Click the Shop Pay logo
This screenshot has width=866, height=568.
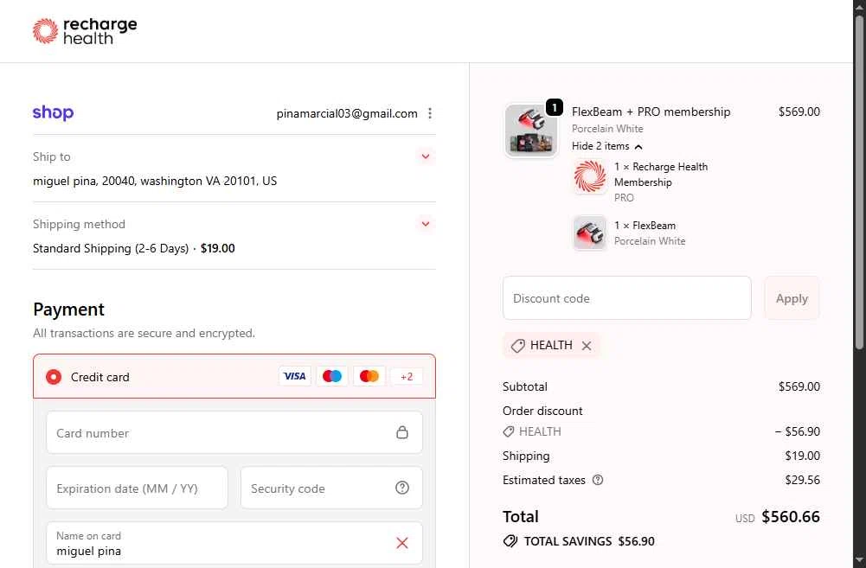pos(53,112)
